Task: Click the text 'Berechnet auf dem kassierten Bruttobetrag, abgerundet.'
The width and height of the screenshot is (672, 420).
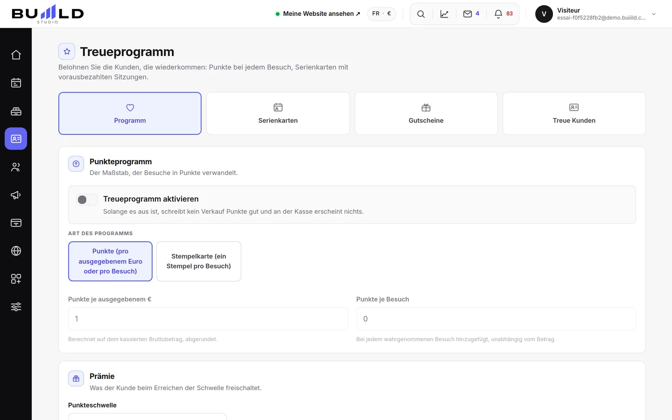Action: (x=143, y=339)
